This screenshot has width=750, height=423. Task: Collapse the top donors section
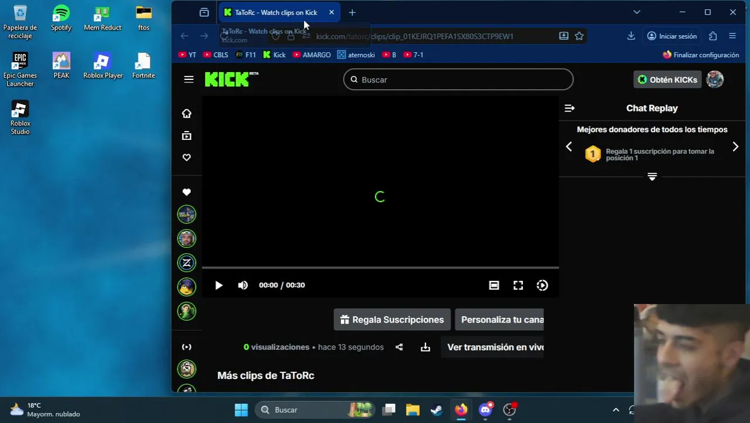pyautogui.click(x=652, y=176)
